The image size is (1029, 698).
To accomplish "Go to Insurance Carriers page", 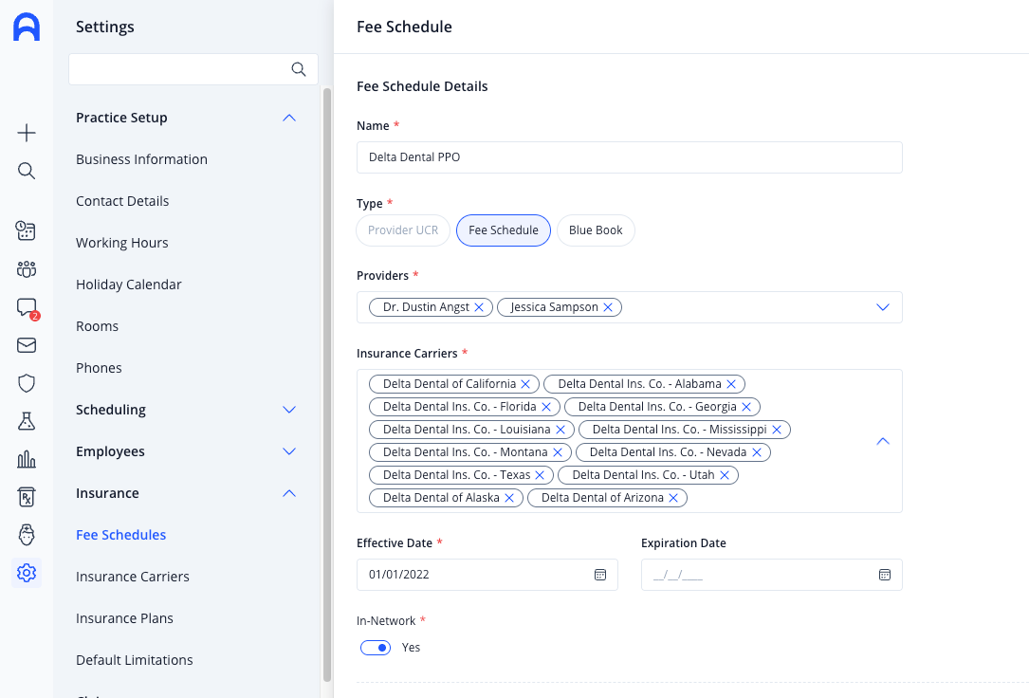I will [133, 577].
